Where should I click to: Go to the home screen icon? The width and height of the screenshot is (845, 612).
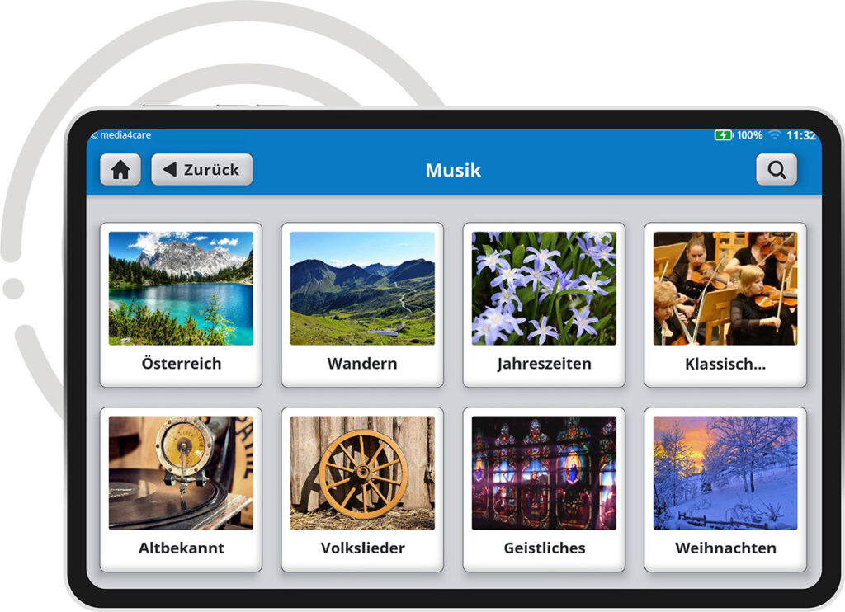120,170
